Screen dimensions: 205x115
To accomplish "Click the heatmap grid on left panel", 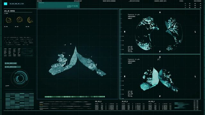I will 20,101.
